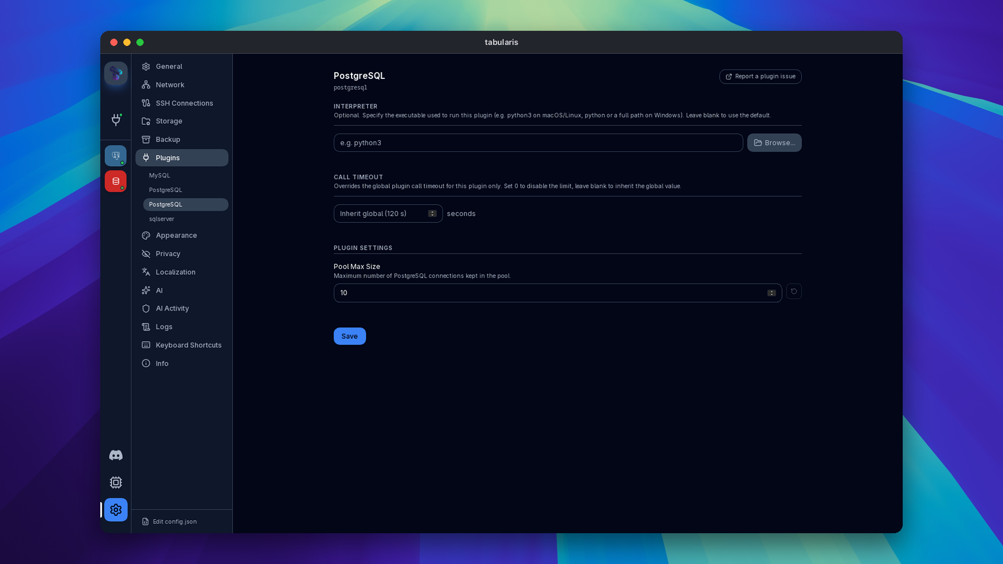Click the call timeout stepper arrows

[x=432, y=214]
